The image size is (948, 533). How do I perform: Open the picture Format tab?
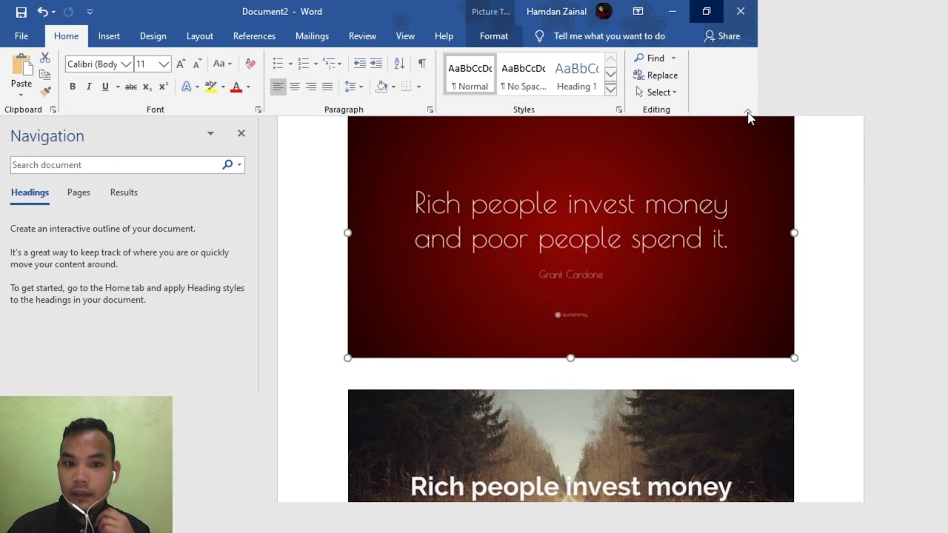(494, 36)
